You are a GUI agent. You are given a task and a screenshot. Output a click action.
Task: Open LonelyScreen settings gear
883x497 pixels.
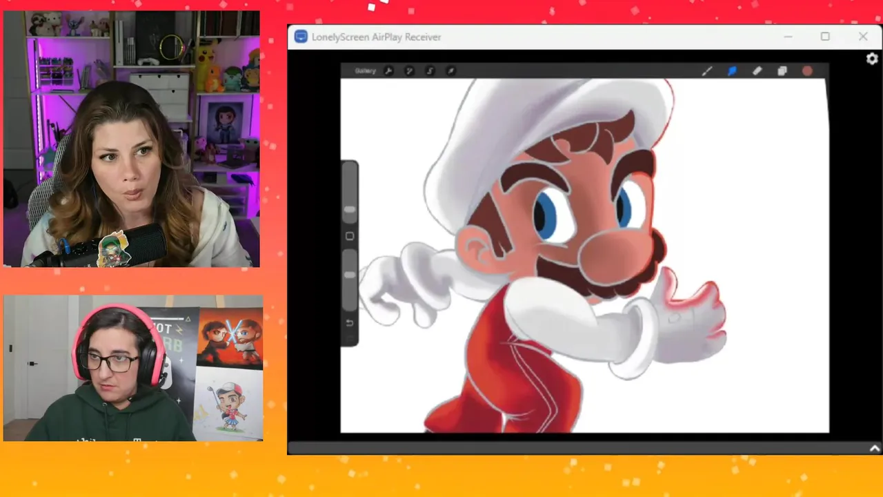[x=872, y=59]
